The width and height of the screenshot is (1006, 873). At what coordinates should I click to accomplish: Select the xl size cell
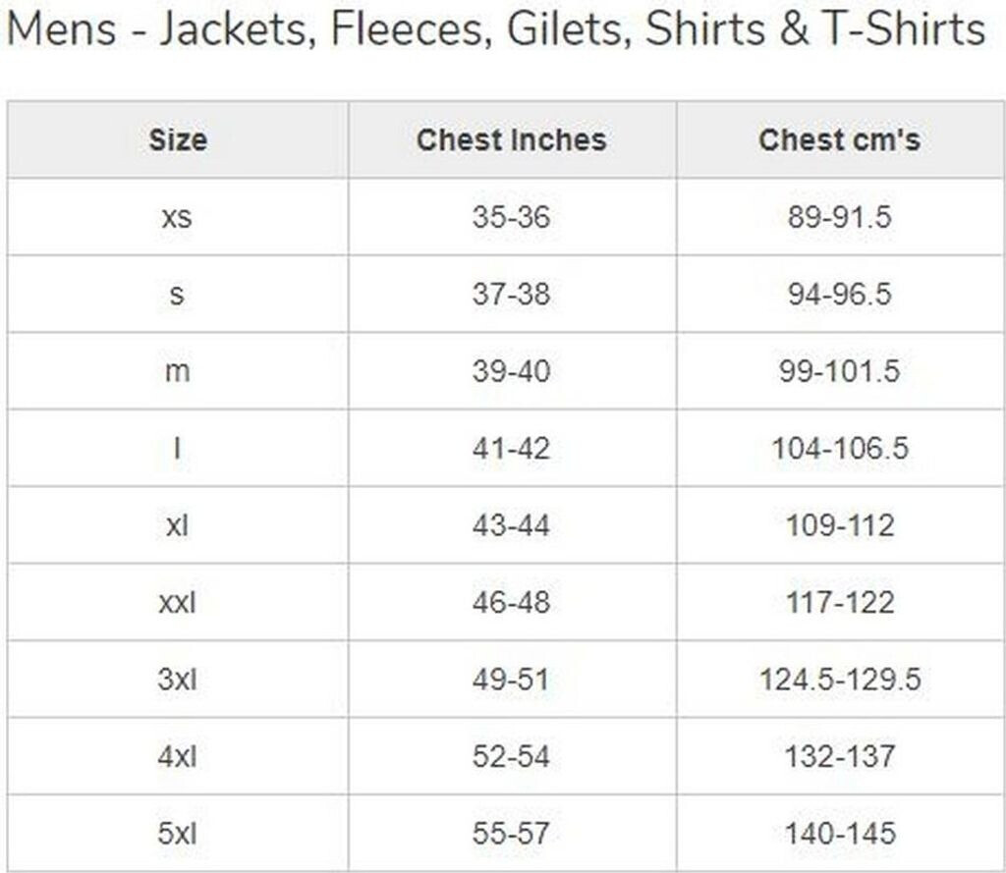(178, 525)
